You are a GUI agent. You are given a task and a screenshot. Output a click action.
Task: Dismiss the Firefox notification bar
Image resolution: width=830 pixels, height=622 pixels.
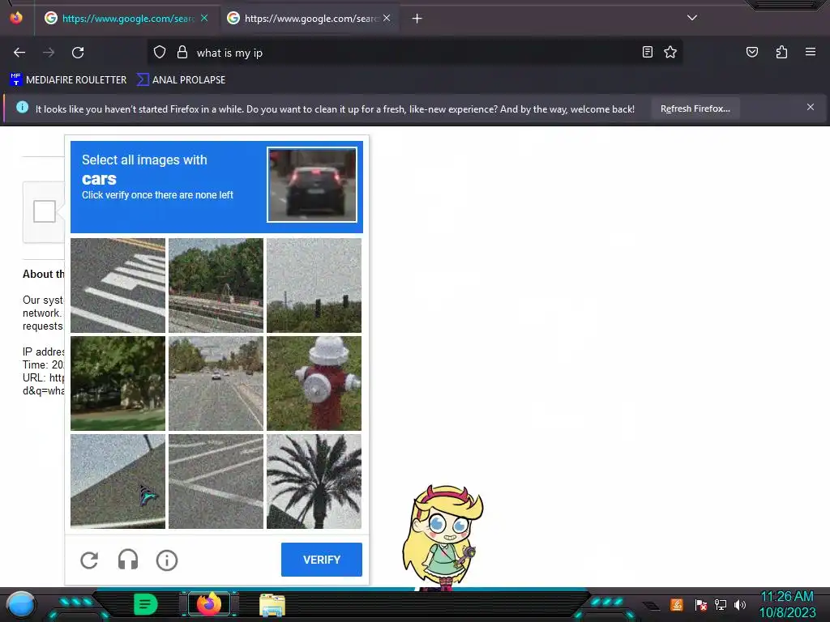[x=810, y=108]
